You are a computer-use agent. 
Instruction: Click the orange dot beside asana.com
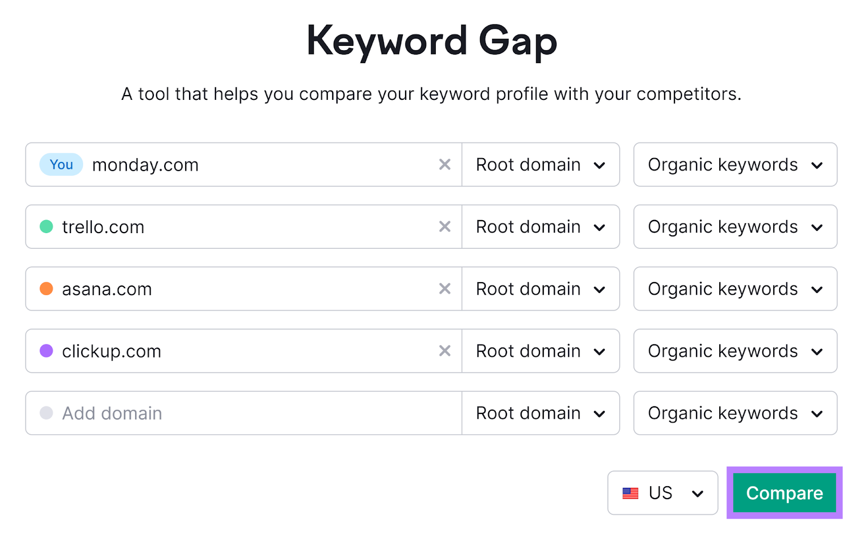coord(46,289)
